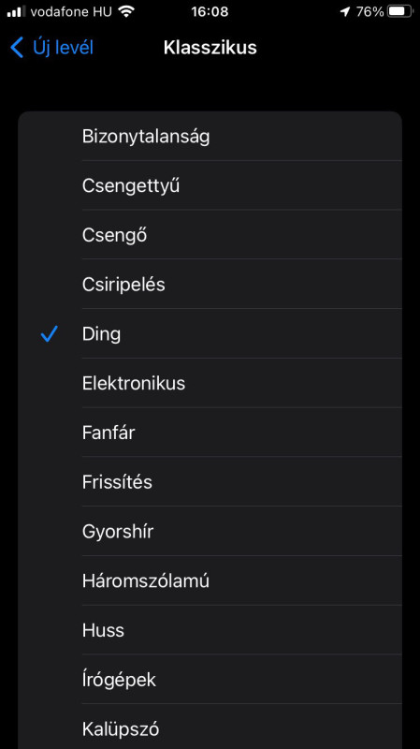The height and width of the screenshot is (749, 420).
Task: Tap the blue back chevron icon
Action: click(x=17, y=48)
